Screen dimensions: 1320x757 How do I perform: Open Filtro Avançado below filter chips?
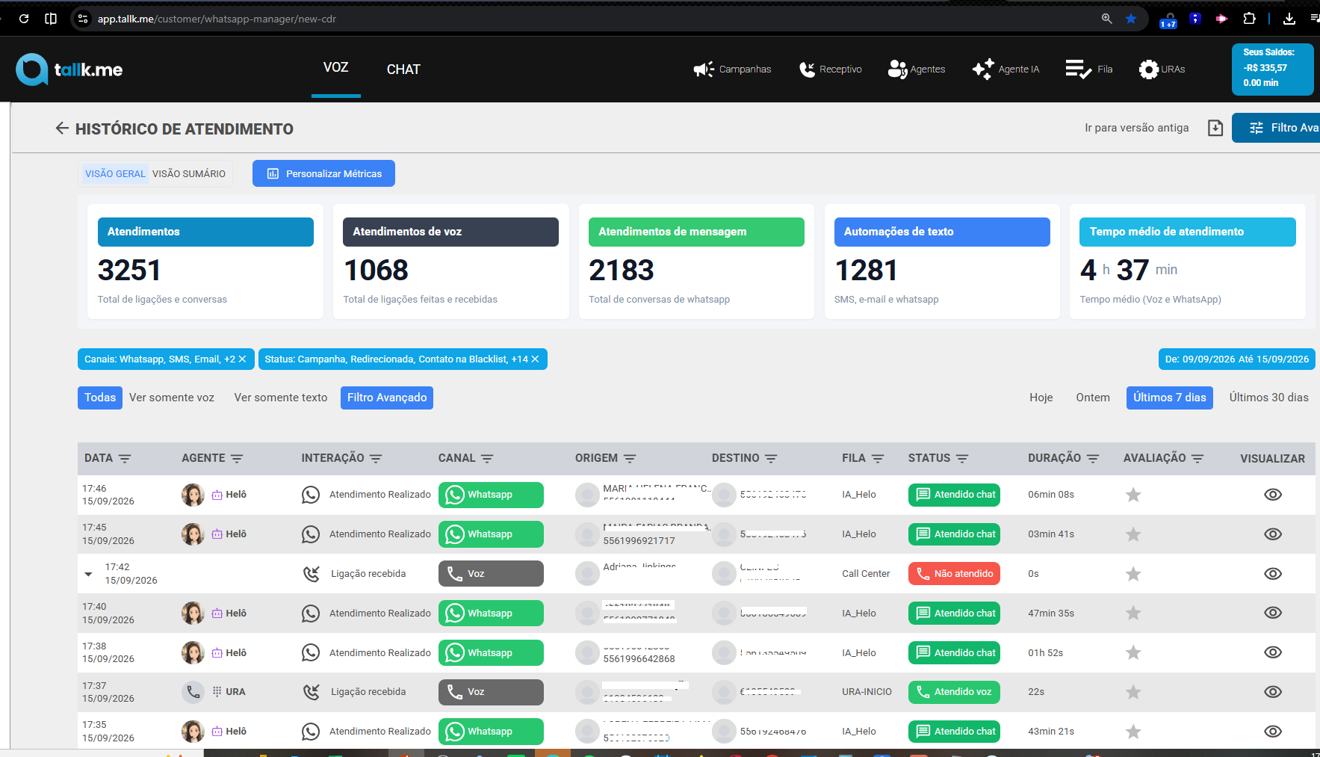tap(387, 398)
